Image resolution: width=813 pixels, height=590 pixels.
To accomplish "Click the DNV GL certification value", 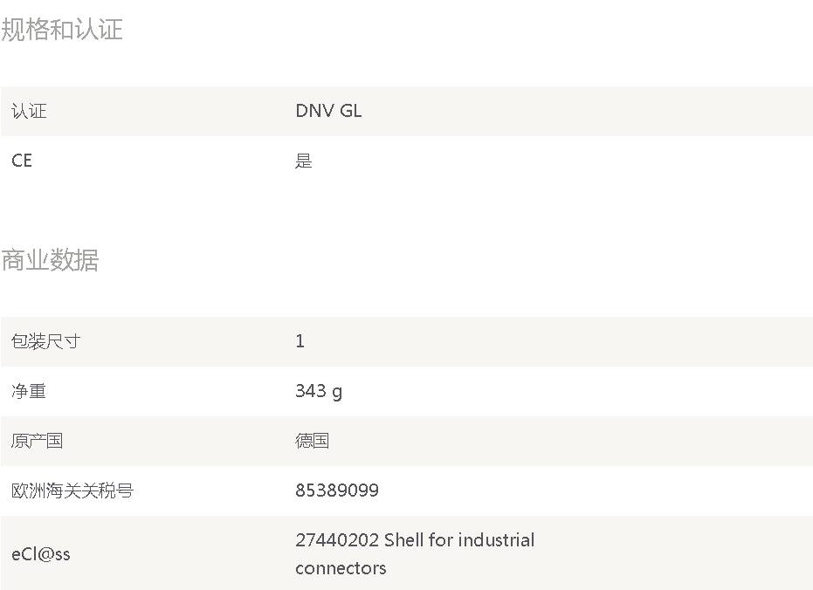I will (328, 111).
